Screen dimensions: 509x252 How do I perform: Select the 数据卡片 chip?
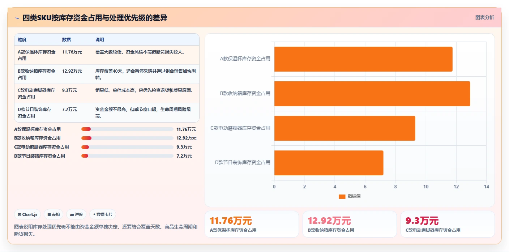pos(103,214)
